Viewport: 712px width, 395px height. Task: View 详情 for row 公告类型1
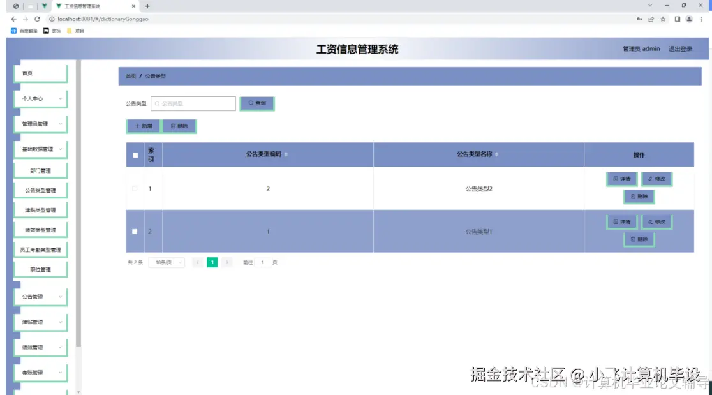pyautogui.click(x=621, y=221)
